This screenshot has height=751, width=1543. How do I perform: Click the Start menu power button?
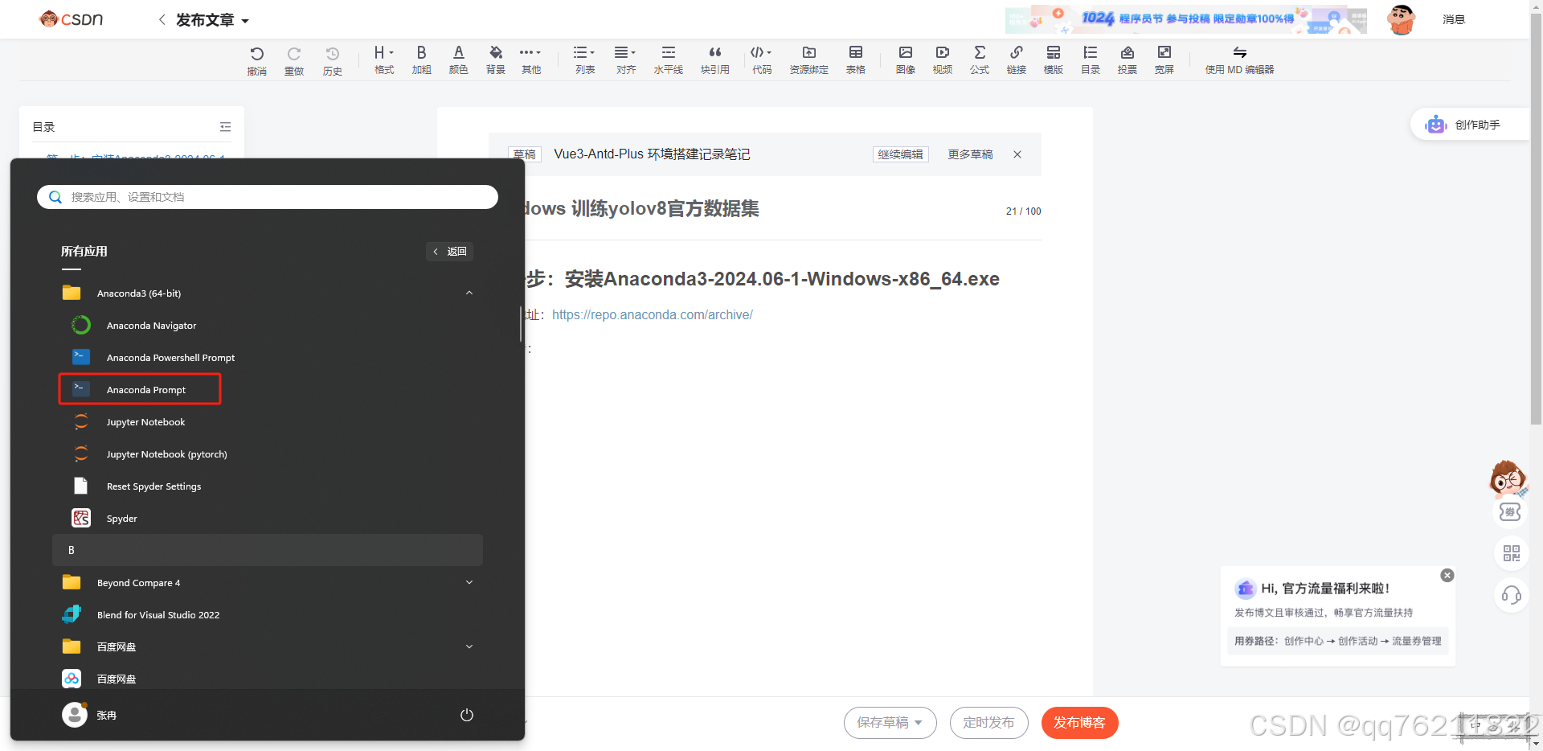(467, 715)
